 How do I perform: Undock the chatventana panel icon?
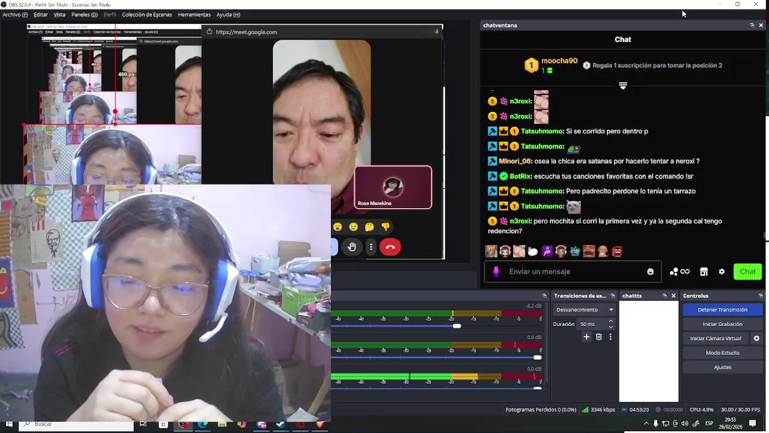coord(752,25)
